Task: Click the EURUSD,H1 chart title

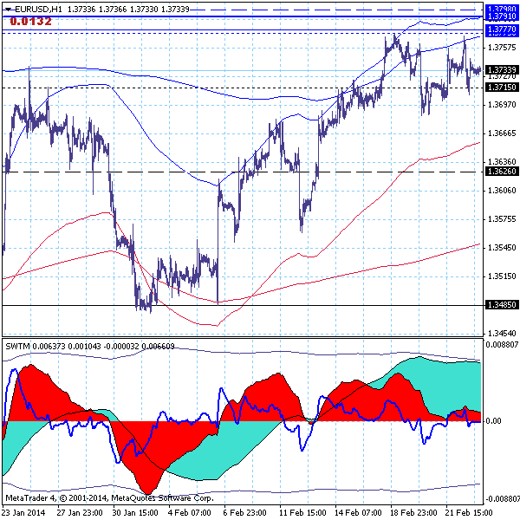Action: pyautogui.click(x=38, y=10)
